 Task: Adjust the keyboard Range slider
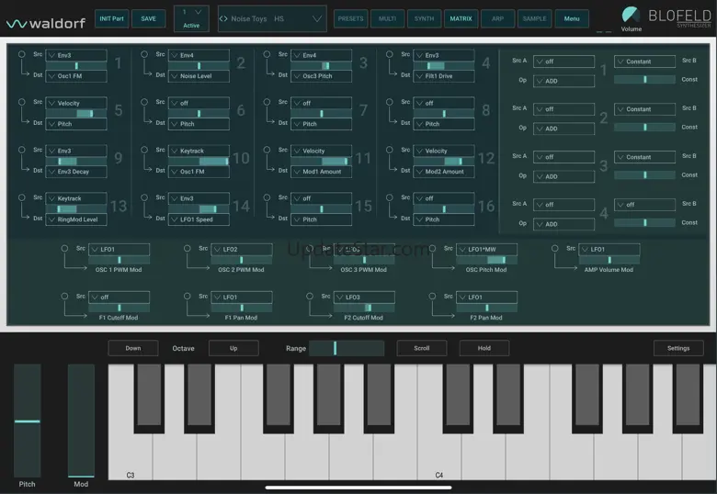coord(347,348)
